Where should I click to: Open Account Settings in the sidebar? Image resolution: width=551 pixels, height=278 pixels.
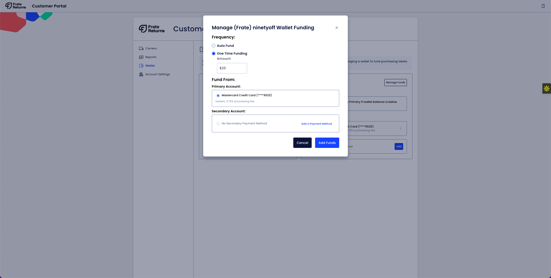point(158,74)
